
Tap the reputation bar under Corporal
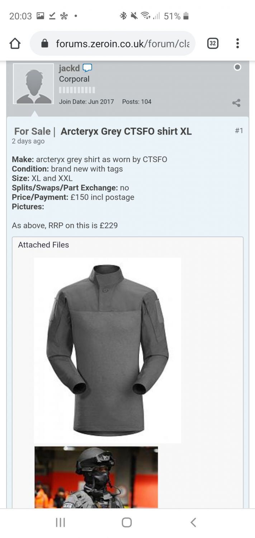point(77,90)
